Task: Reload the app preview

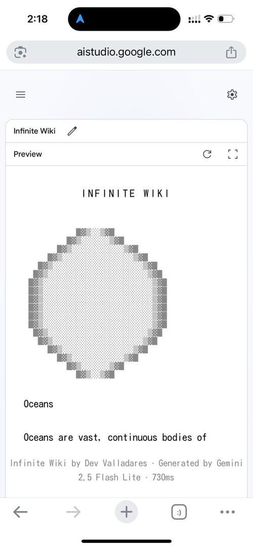Action: [207, 154]
